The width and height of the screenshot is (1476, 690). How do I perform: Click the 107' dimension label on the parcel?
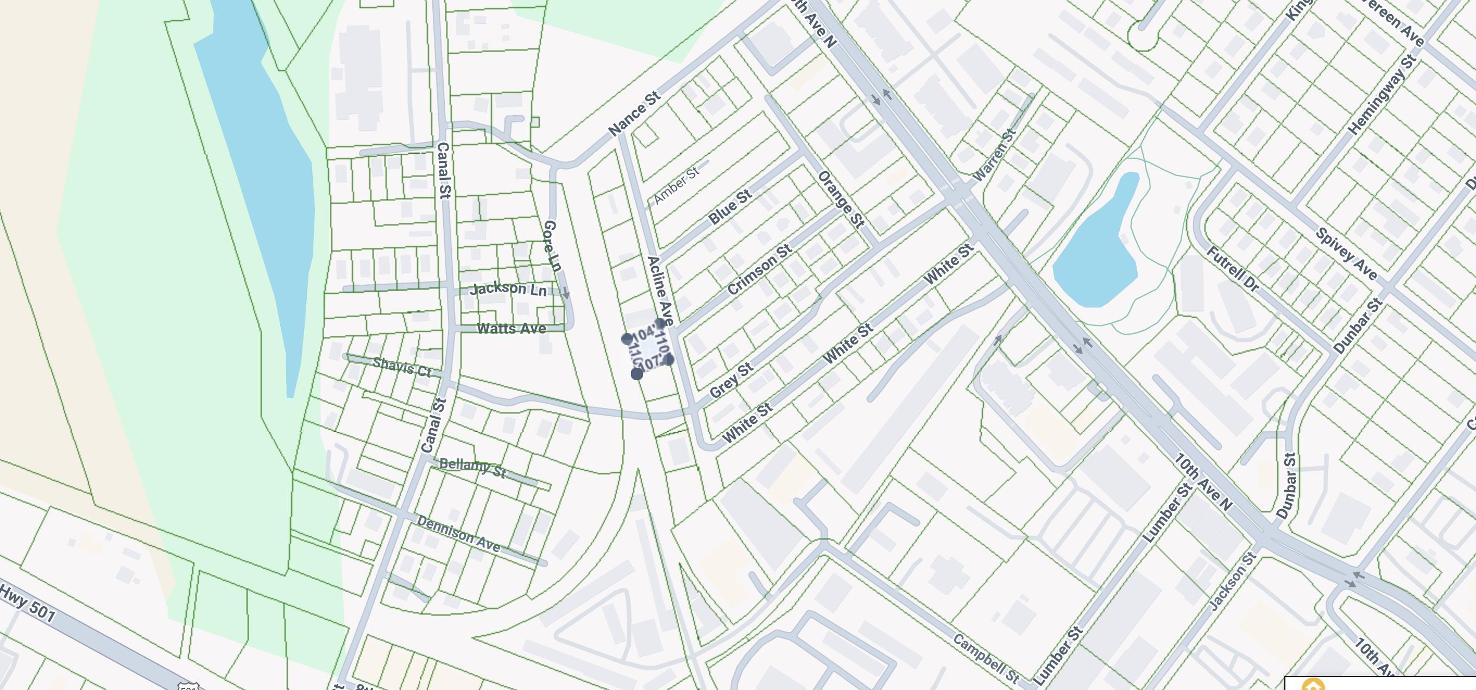click(x=650, y=363)
